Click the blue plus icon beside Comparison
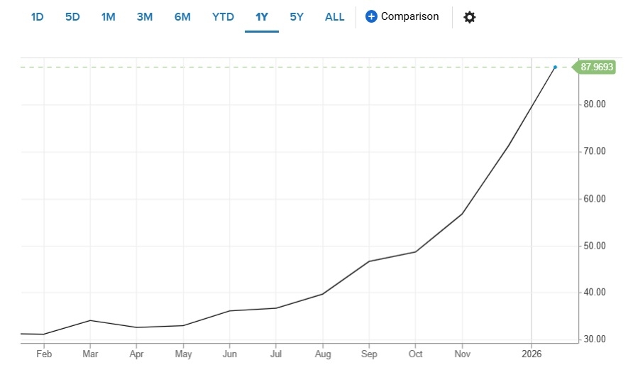This screenshot has height=375, width=633. click(371, 16)
